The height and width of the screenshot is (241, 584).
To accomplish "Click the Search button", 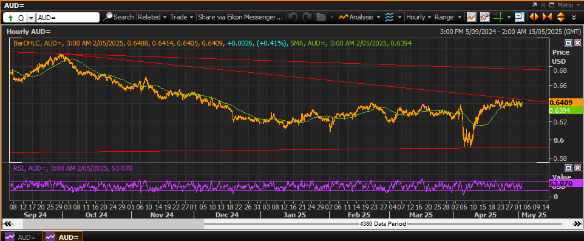I will 119,17.
